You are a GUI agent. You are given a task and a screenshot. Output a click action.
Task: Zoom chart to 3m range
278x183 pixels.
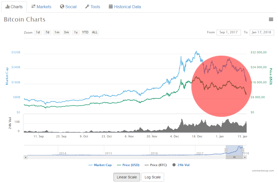click(66, 32)
